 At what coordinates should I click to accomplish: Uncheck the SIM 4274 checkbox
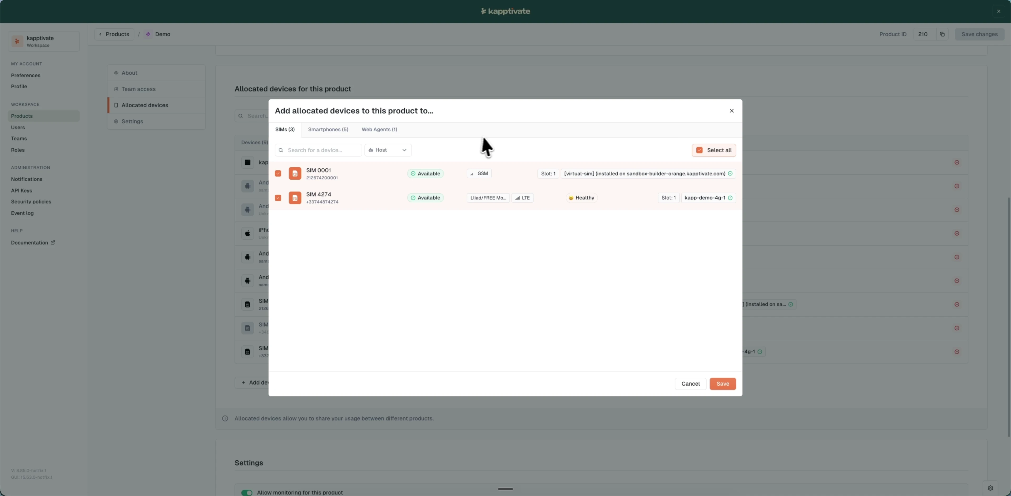pos(278,198)
